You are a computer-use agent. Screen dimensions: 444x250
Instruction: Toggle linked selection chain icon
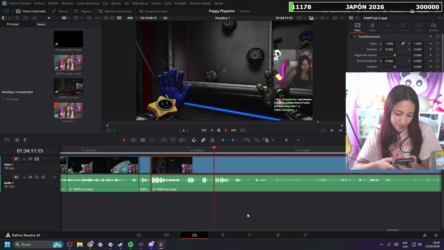click(x=203, y=140)
